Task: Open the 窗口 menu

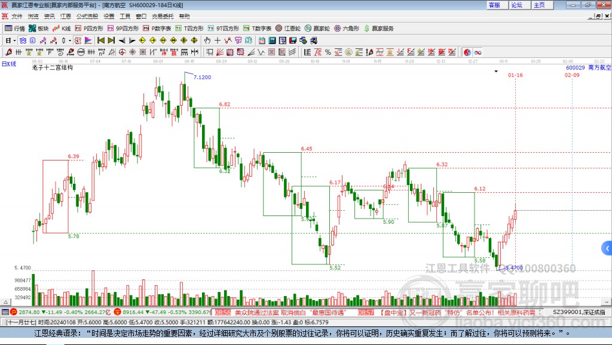Action: click(141, 16)
